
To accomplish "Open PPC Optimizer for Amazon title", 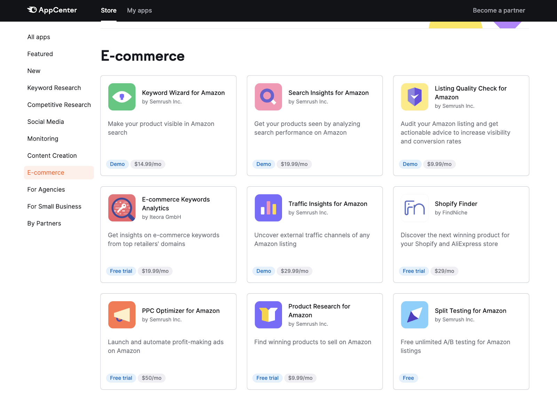I will (x=181, y=311).
